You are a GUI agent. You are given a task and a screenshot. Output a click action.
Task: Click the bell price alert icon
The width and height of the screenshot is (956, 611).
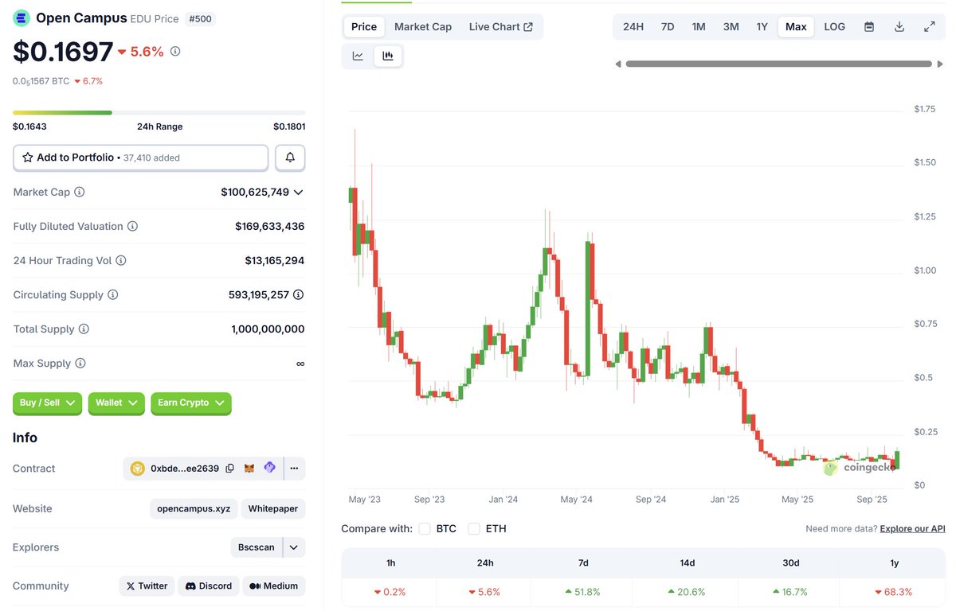tap(290, 158)
